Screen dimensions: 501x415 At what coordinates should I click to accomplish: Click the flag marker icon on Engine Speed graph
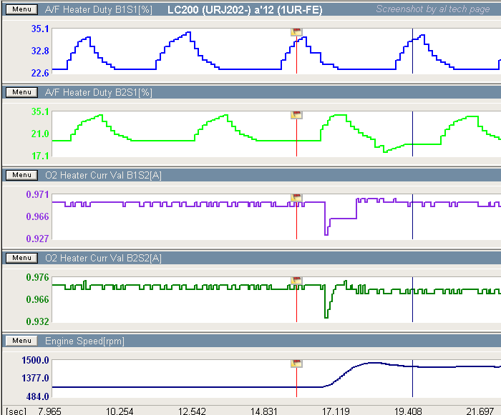[x=296, y=364]
